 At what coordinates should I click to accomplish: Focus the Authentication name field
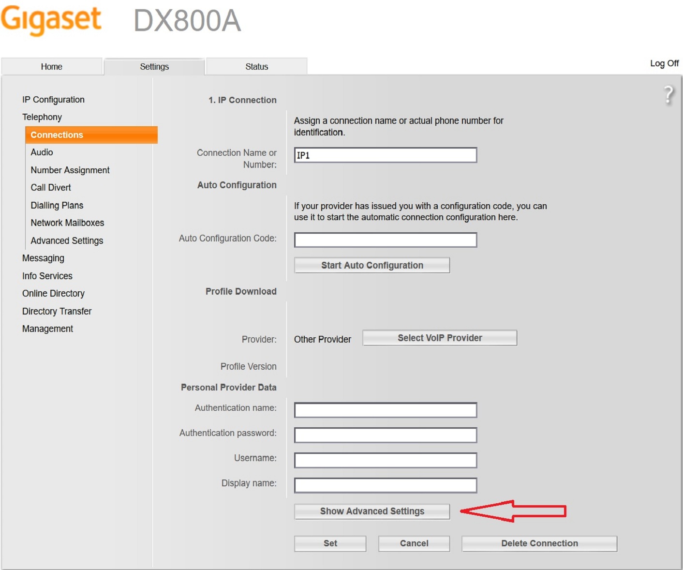[x=386, y=410]
